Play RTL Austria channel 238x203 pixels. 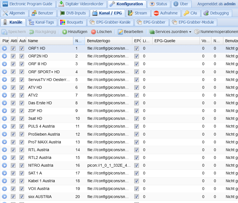point(4,150)
